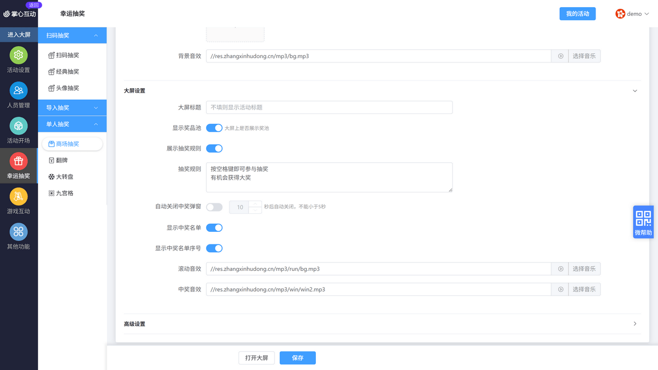Open 人员管理 people icon

click(19, 90)
